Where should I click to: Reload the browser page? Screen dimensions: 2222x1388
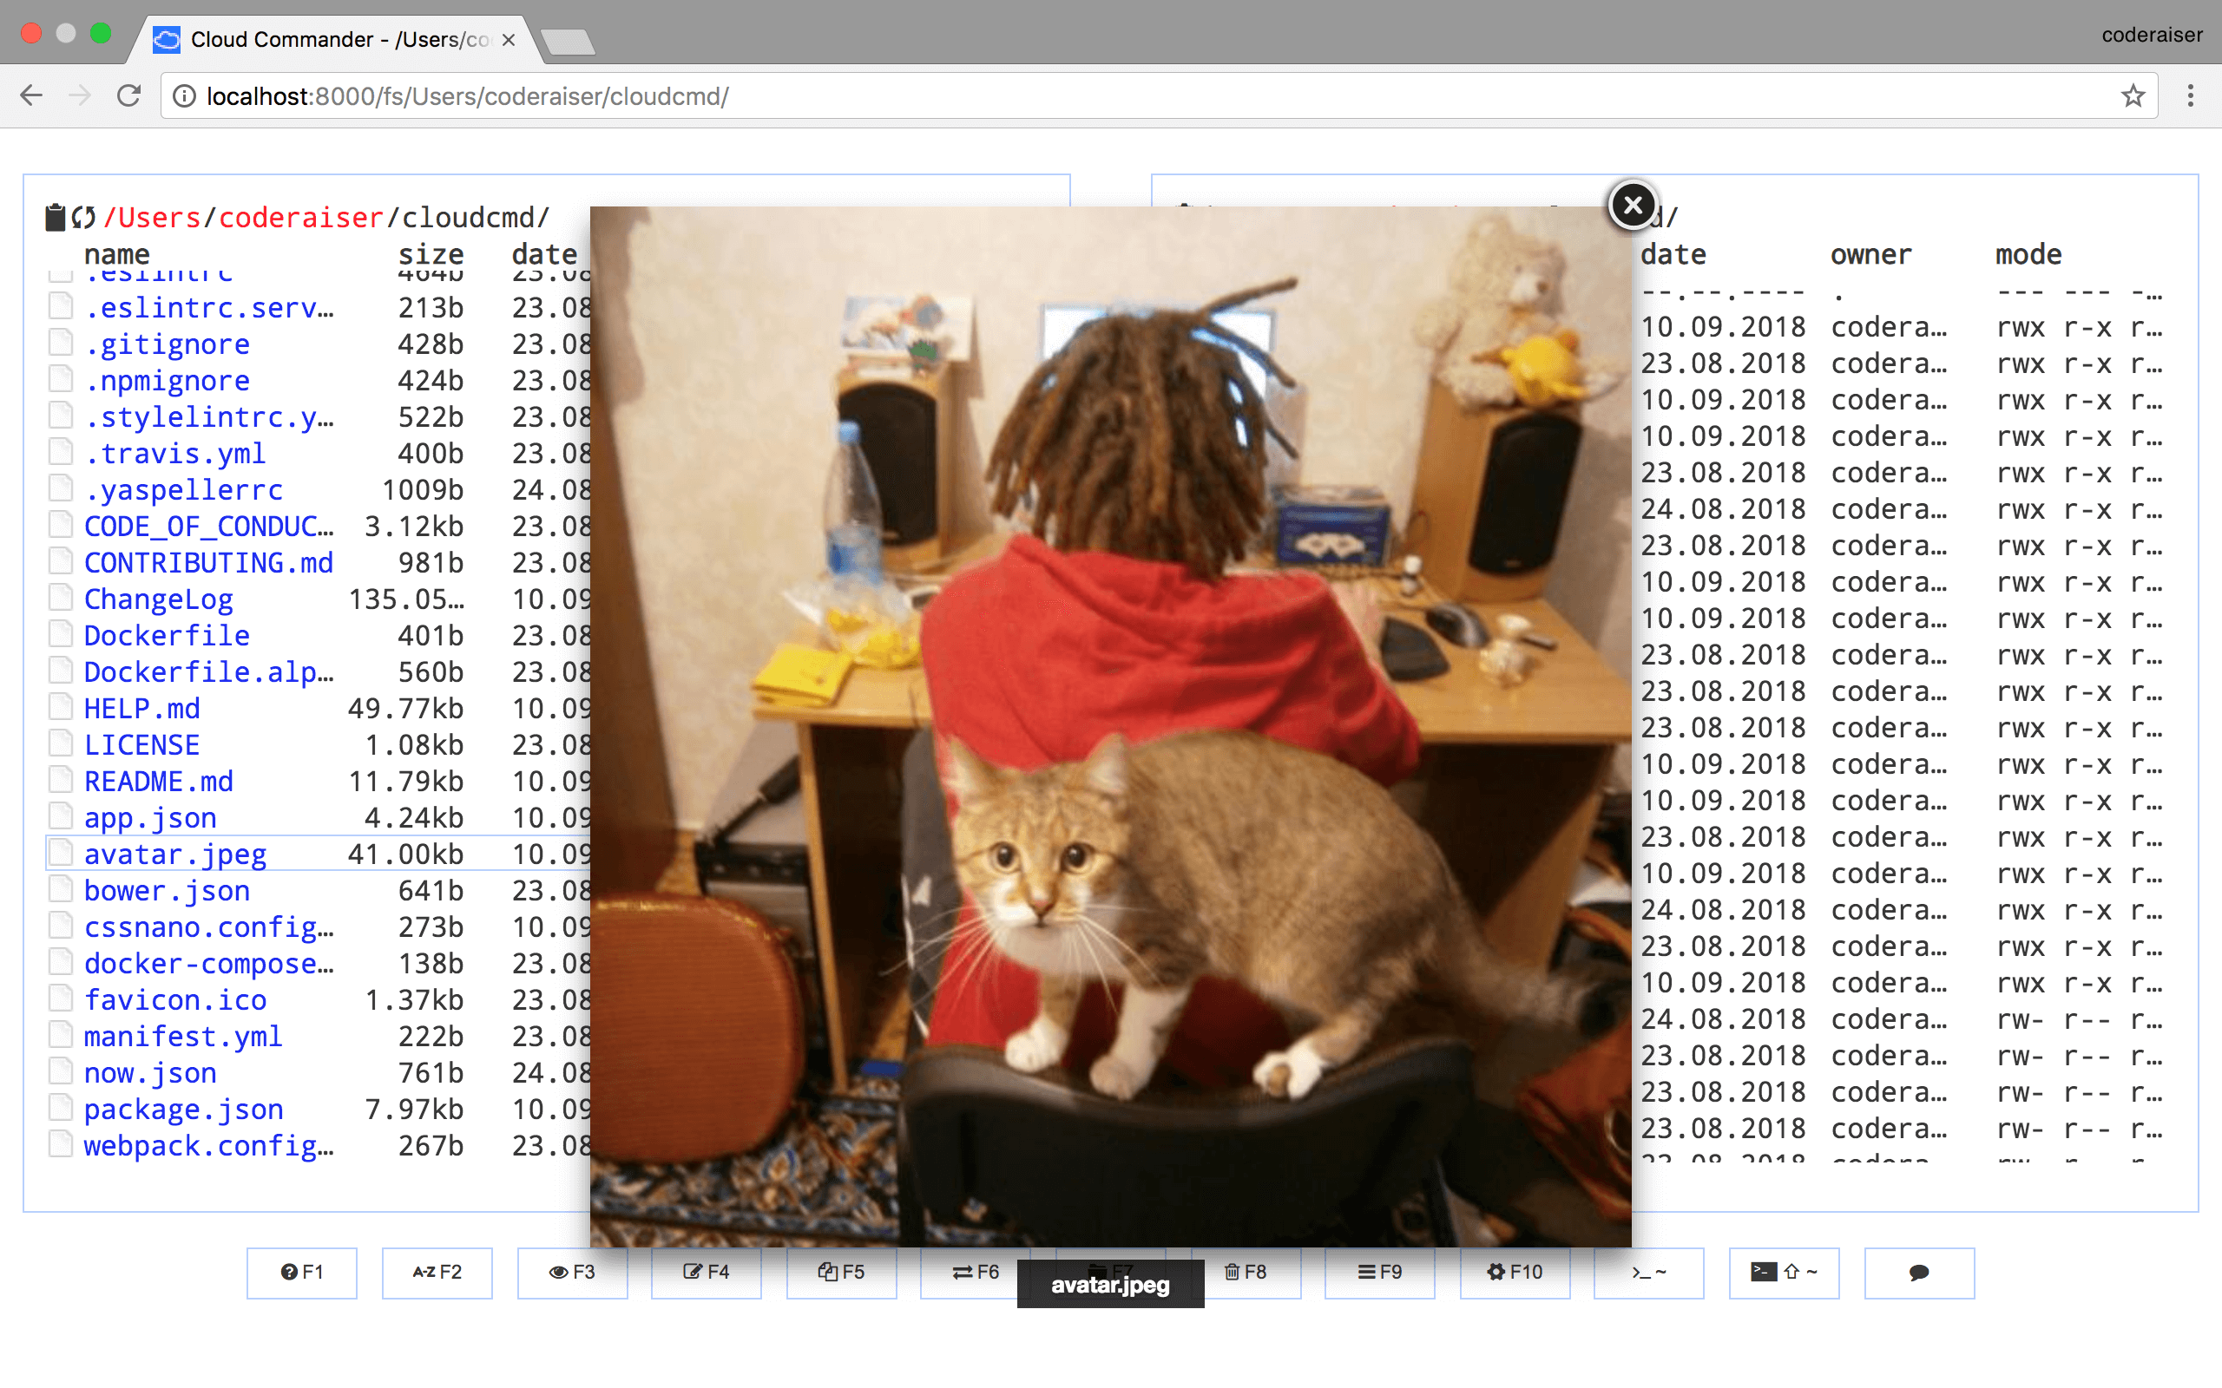[128, 95]
